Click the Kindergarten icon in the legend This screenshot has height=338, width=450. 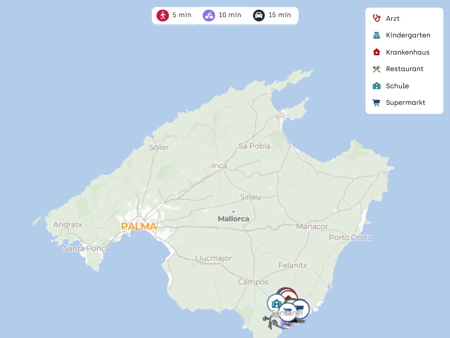pos(376,35)
